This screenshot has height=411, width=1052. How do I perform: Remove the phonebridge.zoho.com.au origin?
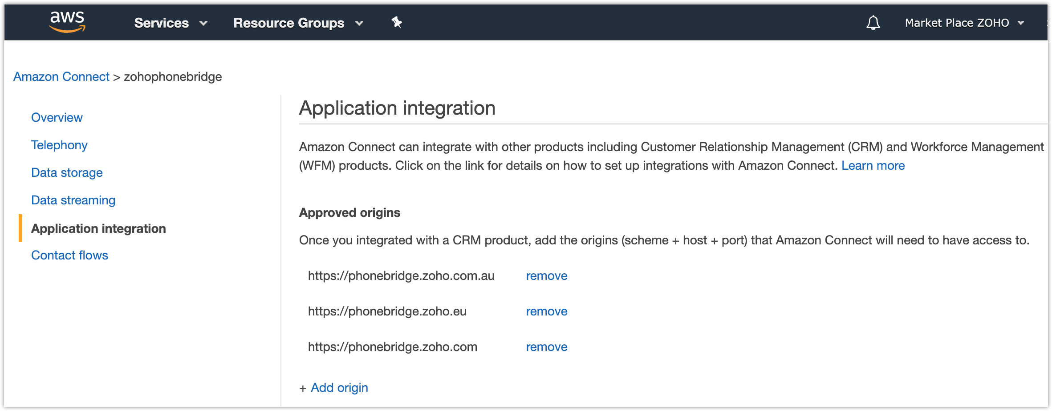[546, 276]
